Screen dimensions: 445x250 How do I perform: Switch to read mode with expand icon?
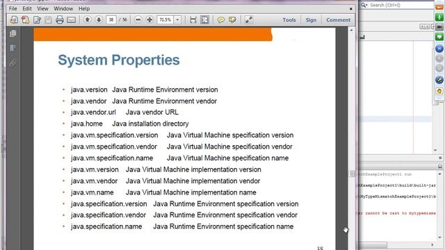coord(249,20)
